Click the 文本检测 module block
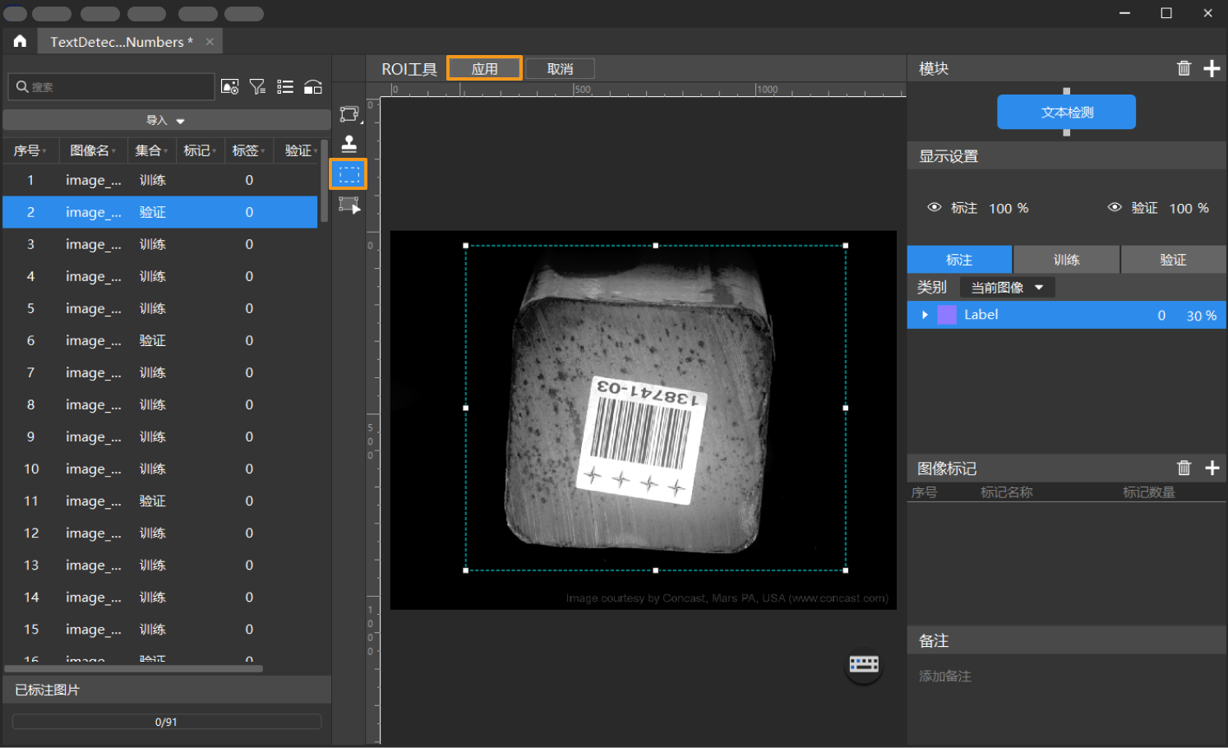The width and height of the screenshot is (1228, 748). point(1066,112)
